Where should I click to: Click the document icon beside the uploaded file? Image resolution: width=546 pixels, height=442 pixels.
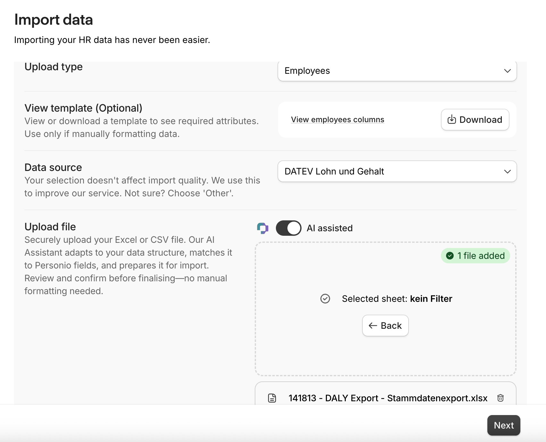[x=272, y=398]
